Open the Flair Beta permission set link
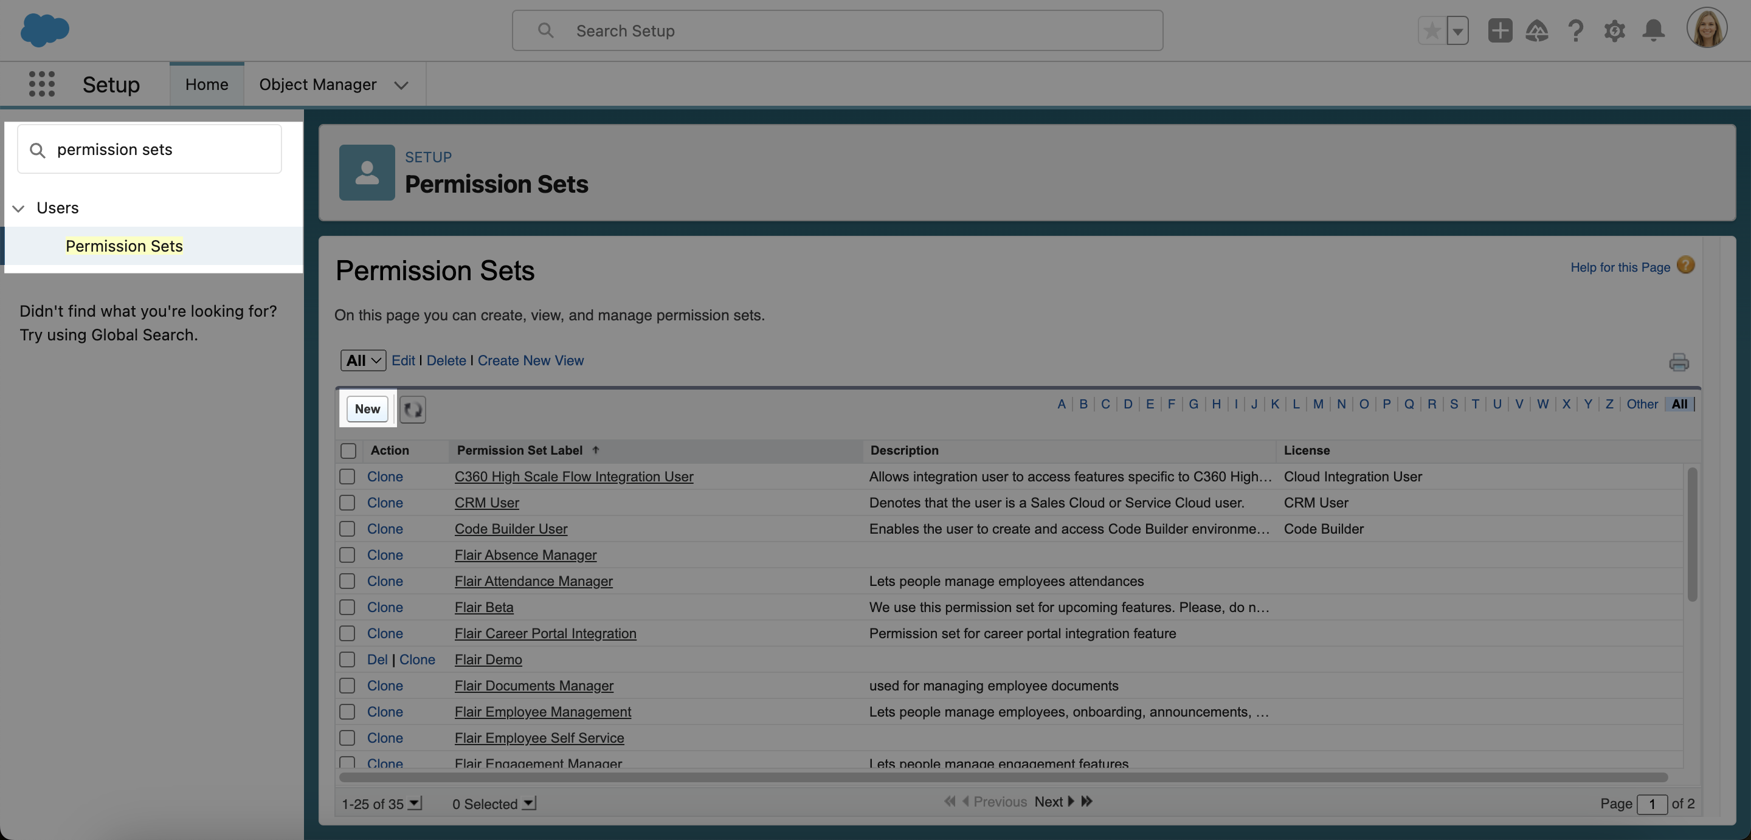 coord(483,607)
